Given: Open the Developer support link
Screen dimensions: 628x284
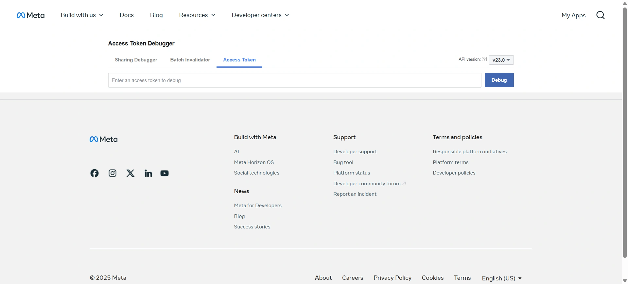Looking at the screenshot, I should [x=355, y=152].
